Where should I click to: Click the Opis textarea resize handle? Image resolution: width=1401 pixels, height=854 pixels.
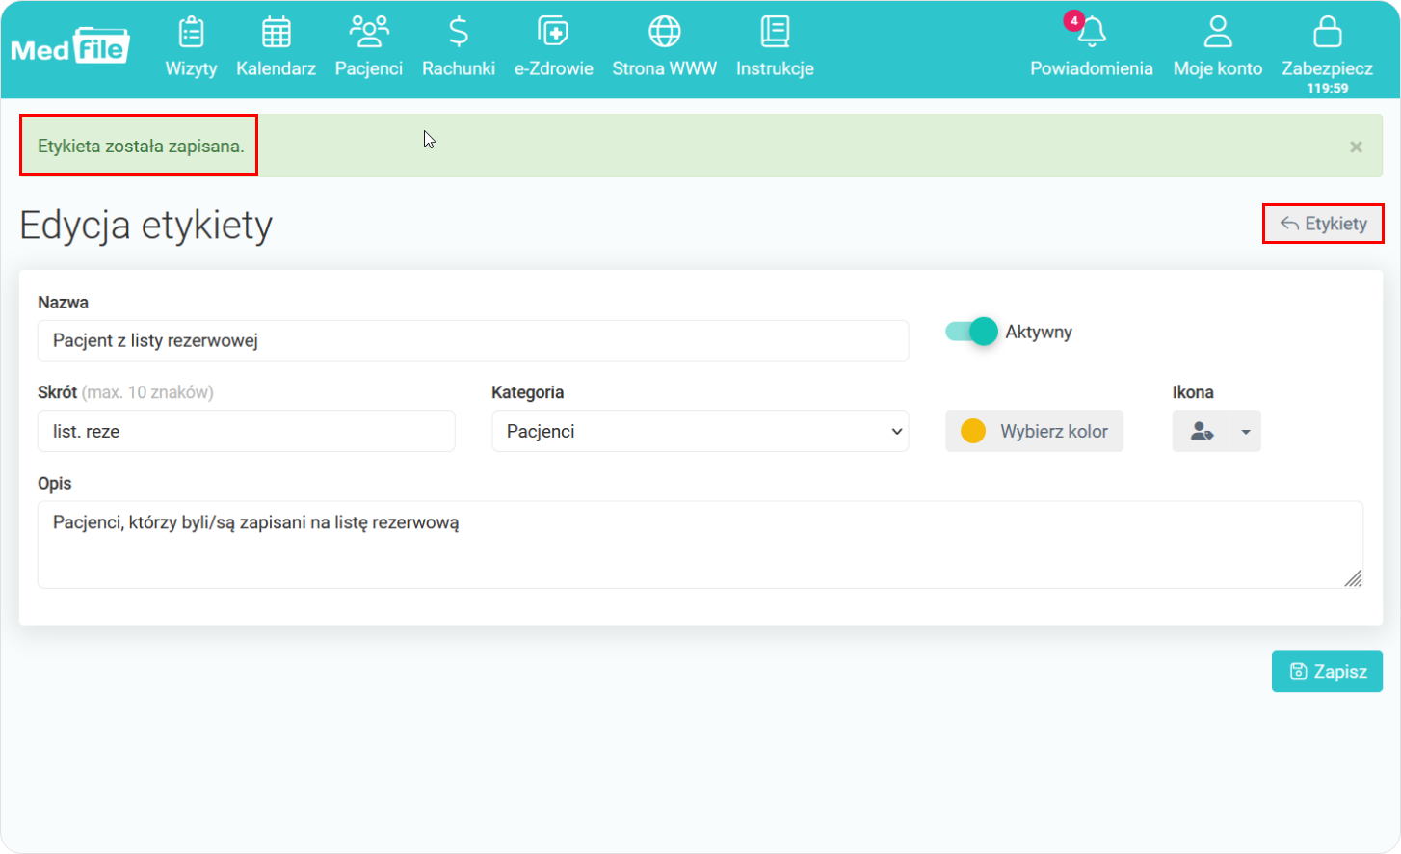(1354, 578)
